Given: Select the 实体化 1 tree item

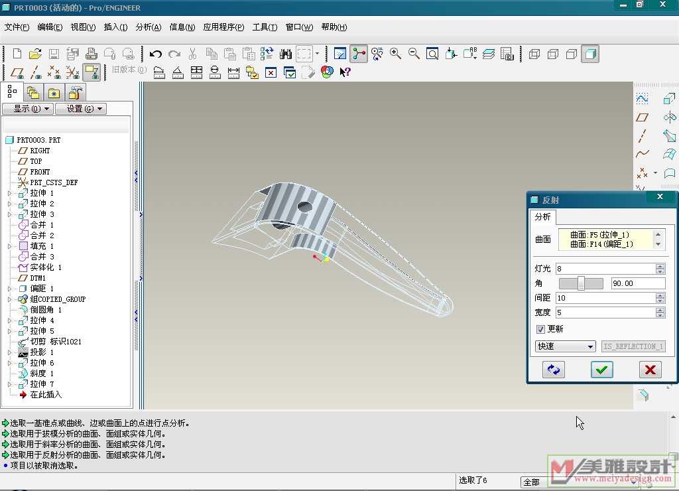Looking at the screenshot, I should point(46,267).
